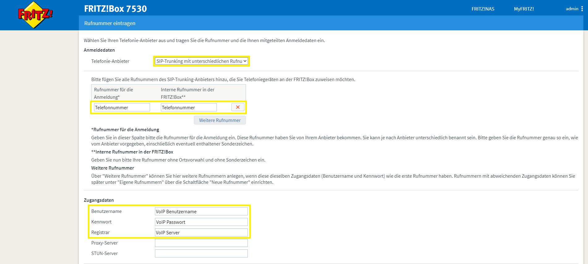Image resolution: width=588 pixels, height=264 pixels.
Task: Open the Telefonie-Anbieter dropdown
Action: [x=201, y=61]
